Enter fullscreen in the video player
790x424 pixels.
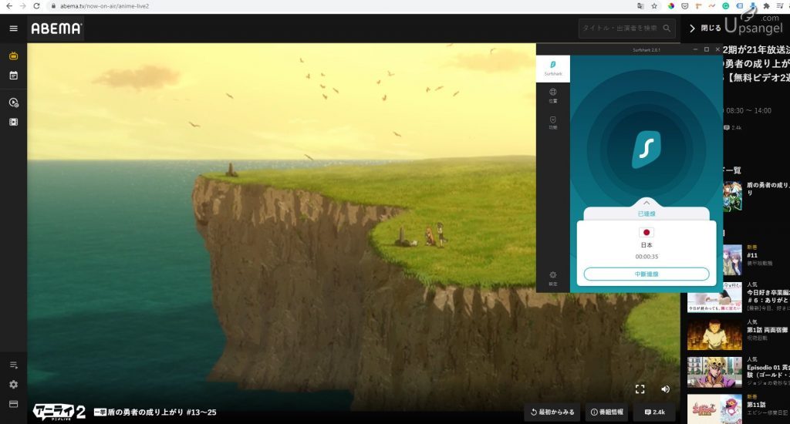640,389
